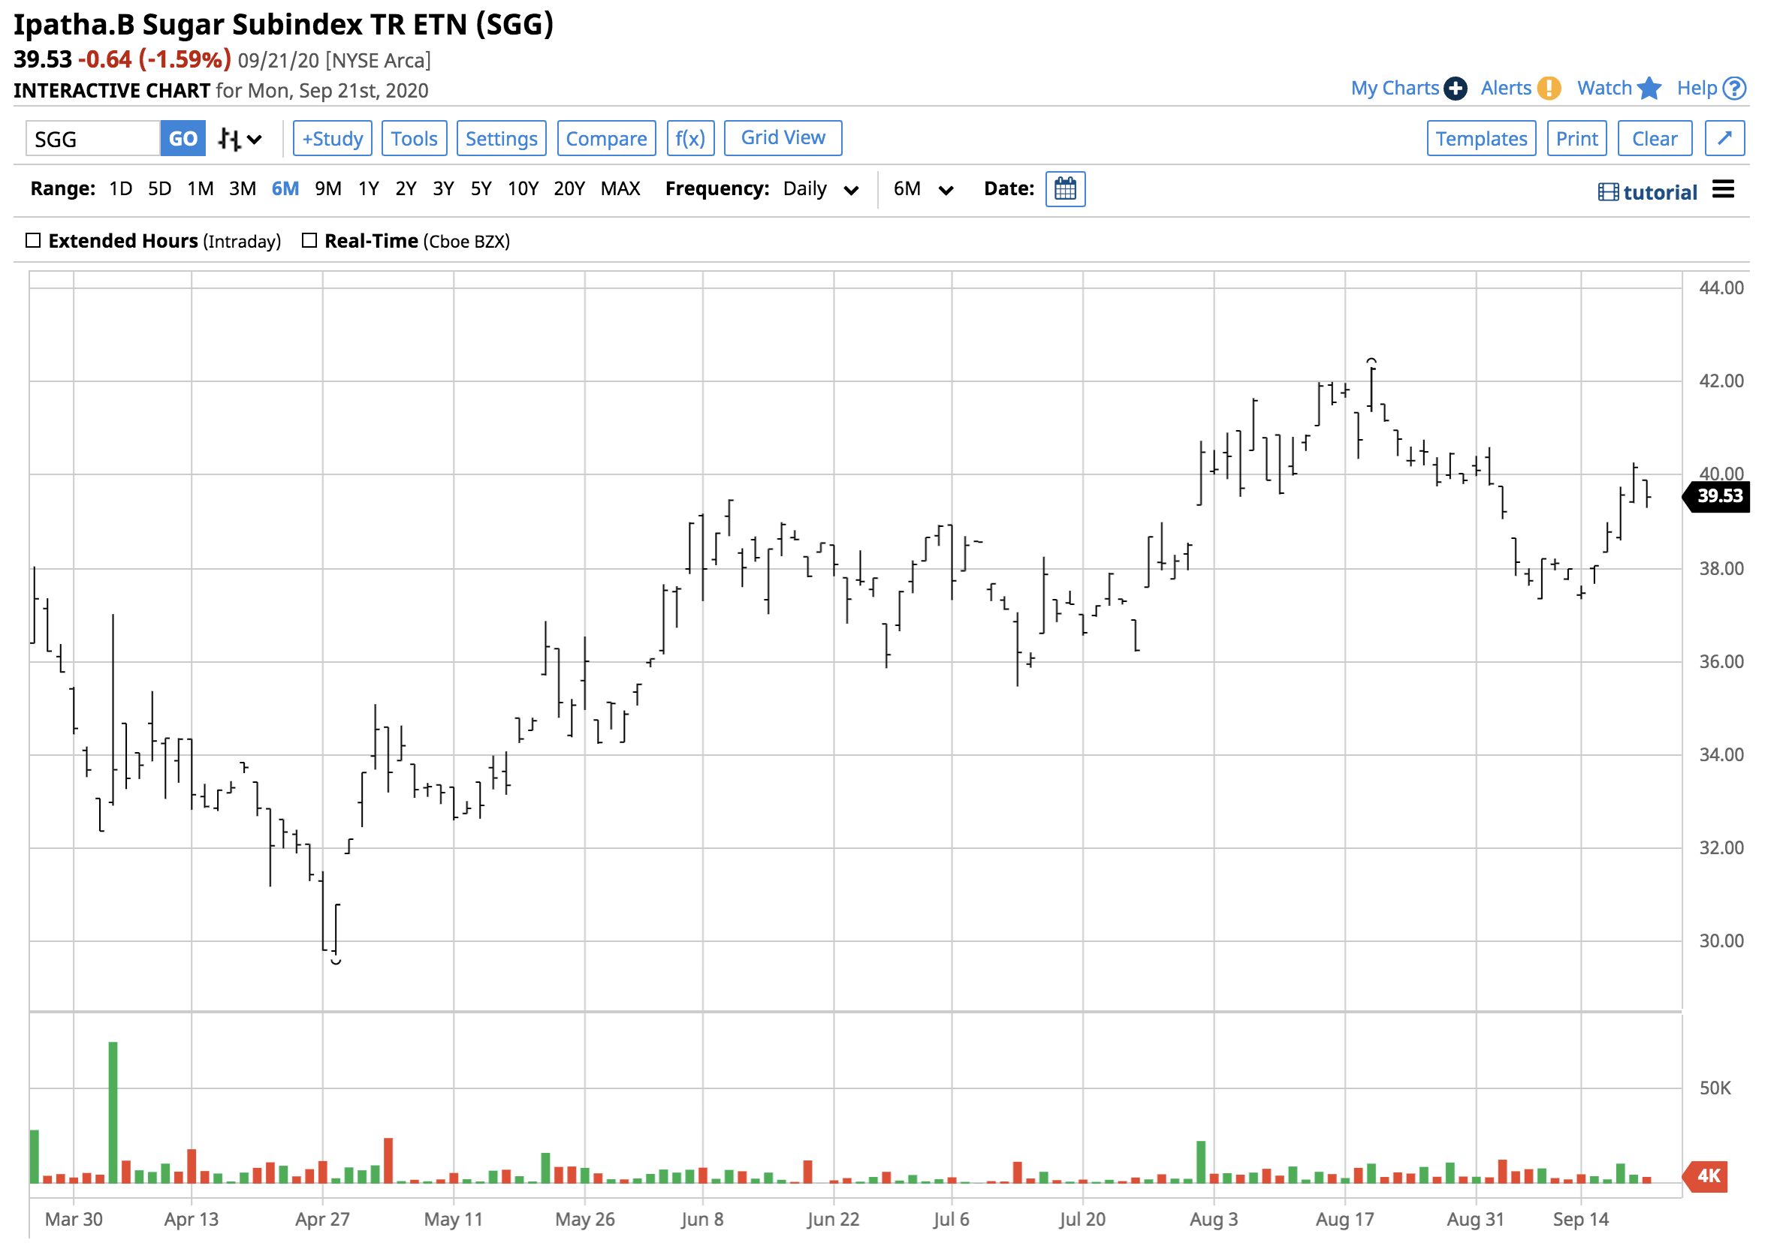This screenshot has height=1246, width=1774.
Task: Open the tutorial film icon link
Action: 1607,192
